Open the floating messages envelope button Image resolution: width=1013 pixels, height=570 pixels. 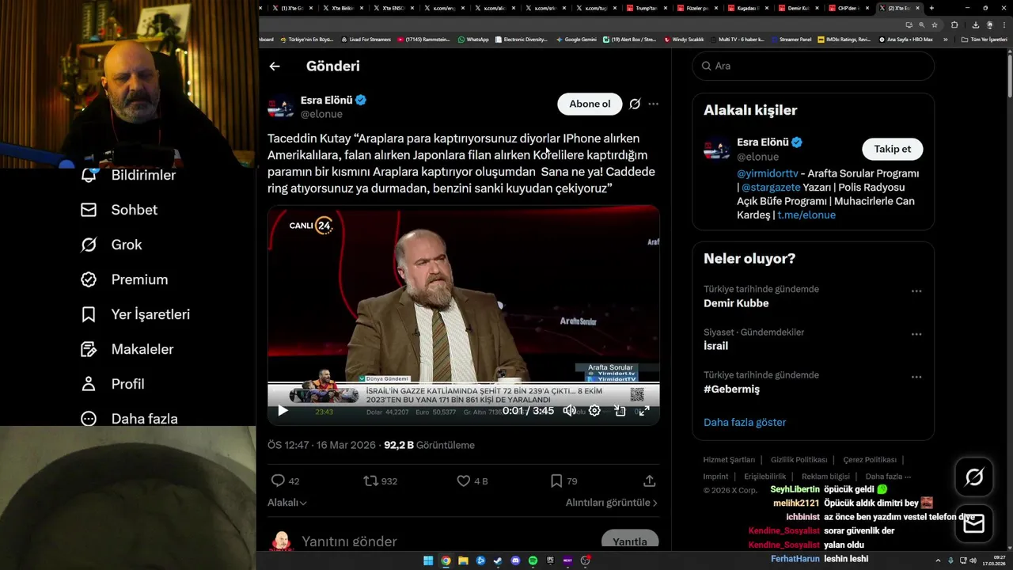click(974, 523)
